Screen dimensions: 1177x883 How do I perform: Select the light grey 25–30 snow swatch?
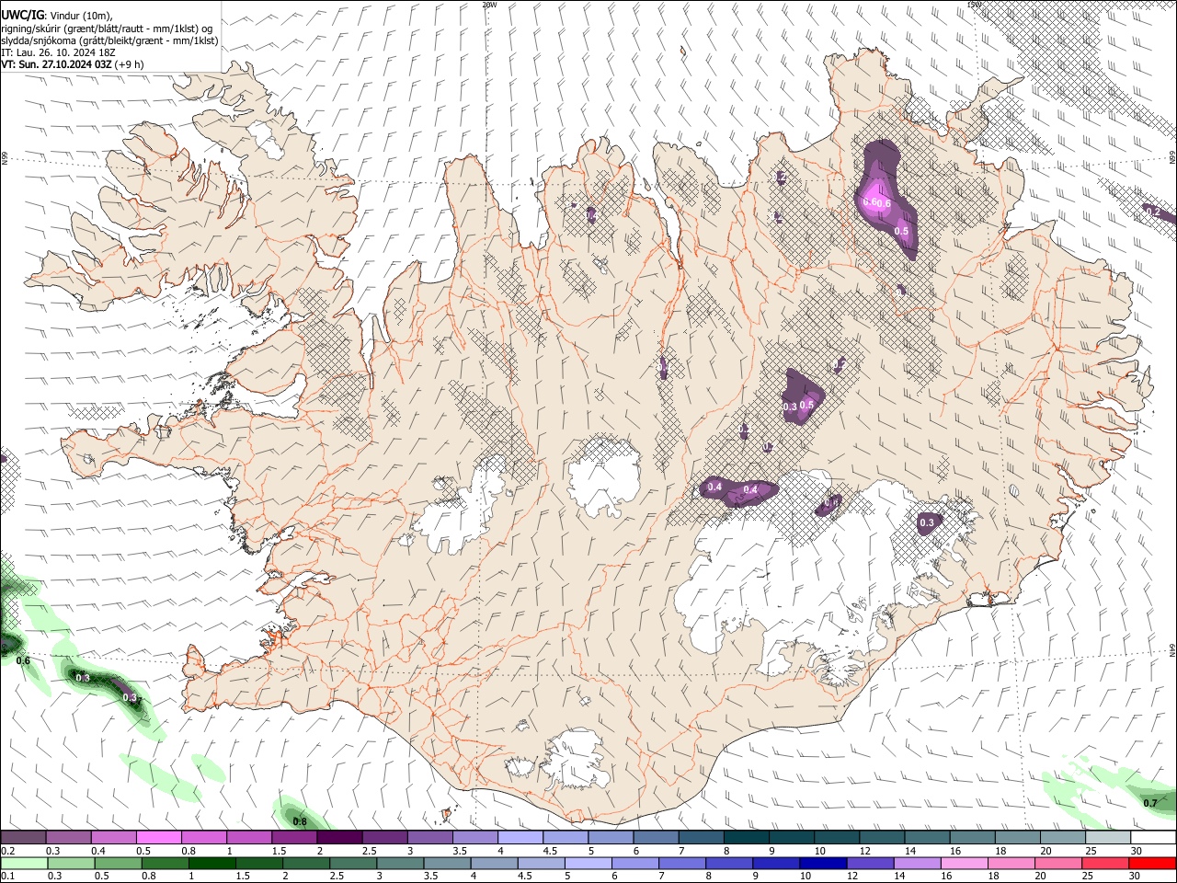(x=1109, y=838)
